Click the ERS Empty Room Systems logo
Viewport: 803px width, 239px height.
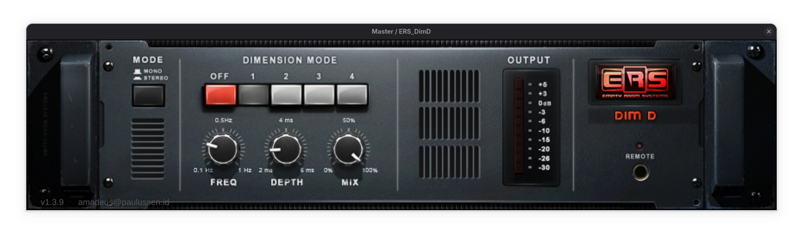pyautogui.click(x=635, y=81)
